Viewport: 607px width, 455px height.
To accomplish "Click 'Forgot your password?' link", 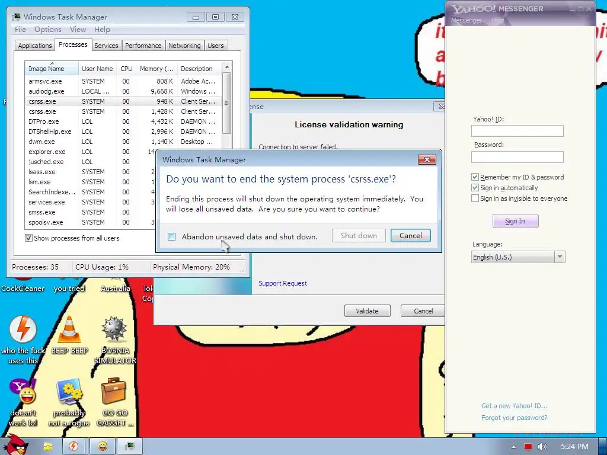I will coord(514,418).
